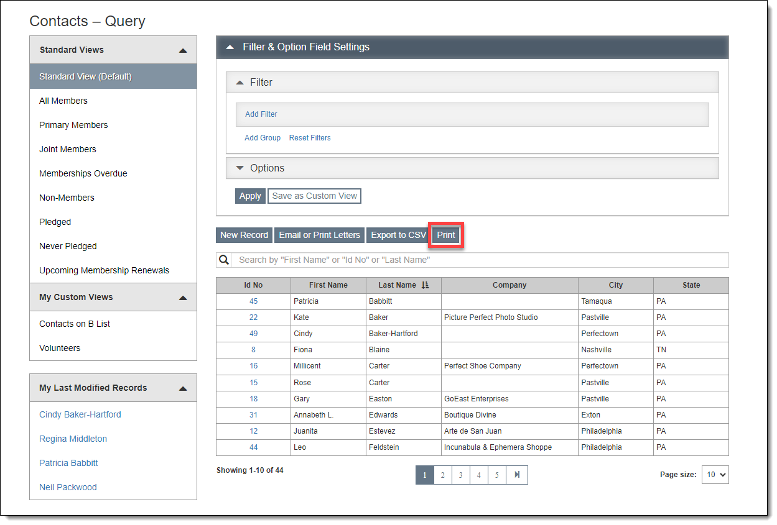
Task: Open the Volunteers custom view
Action: [60, 348]
